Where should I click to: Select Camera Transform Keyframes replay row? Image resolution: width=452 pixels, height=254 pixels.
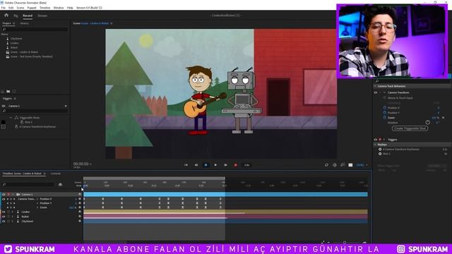pos(37,127)
